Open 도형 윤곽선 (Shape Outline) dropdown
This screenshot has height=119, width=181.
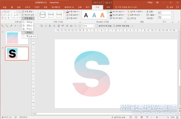tap(73, 15)
